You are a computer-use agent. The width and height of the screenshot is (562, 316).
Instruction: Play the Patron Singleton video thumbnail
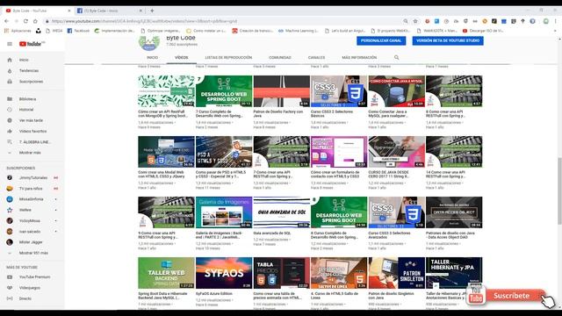point(396,273)
